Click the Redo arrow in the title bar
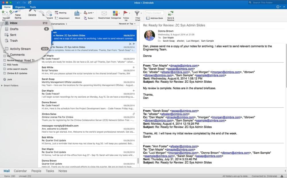 click(24, 3)
